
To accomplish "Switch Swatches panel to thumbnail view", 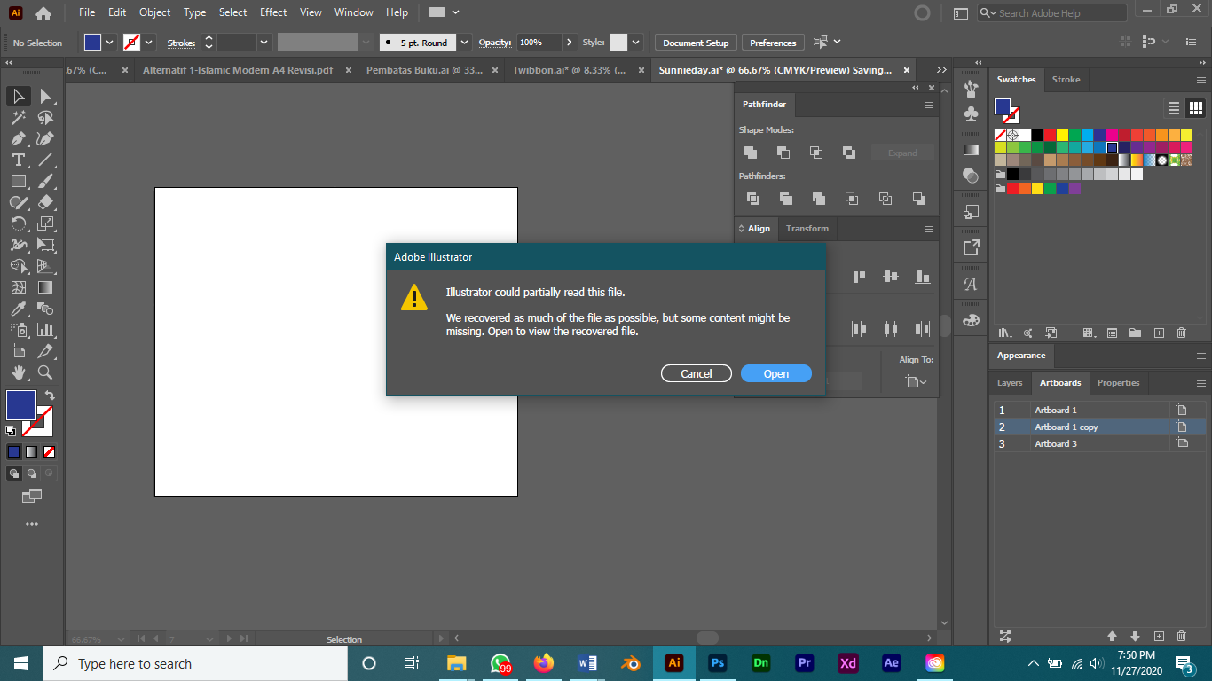I will click(1195, 108).
